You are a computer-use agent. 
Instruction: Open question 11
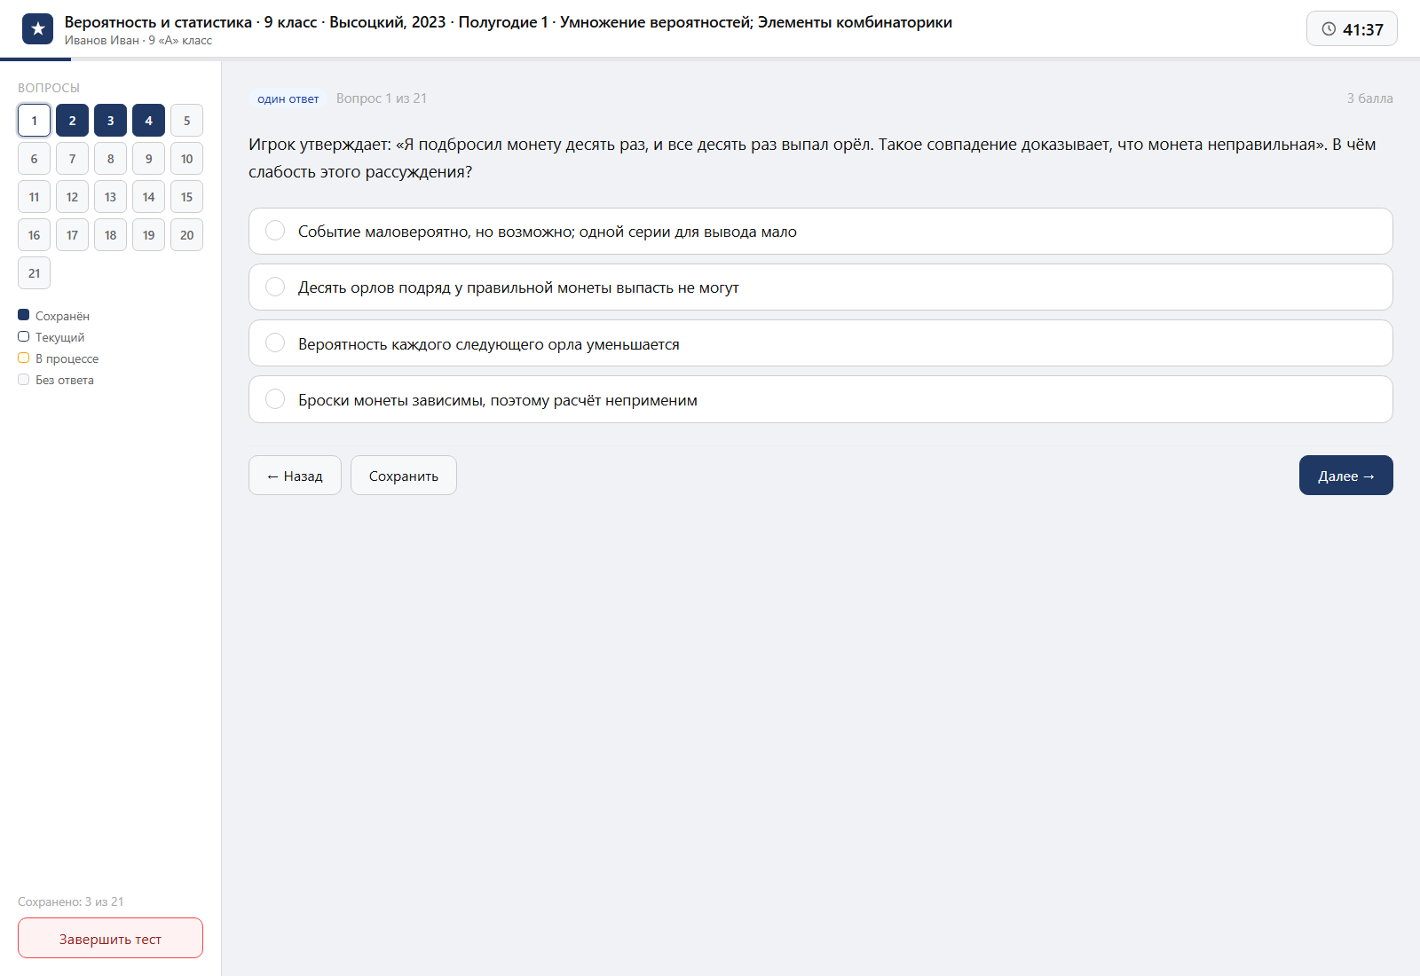34,197
